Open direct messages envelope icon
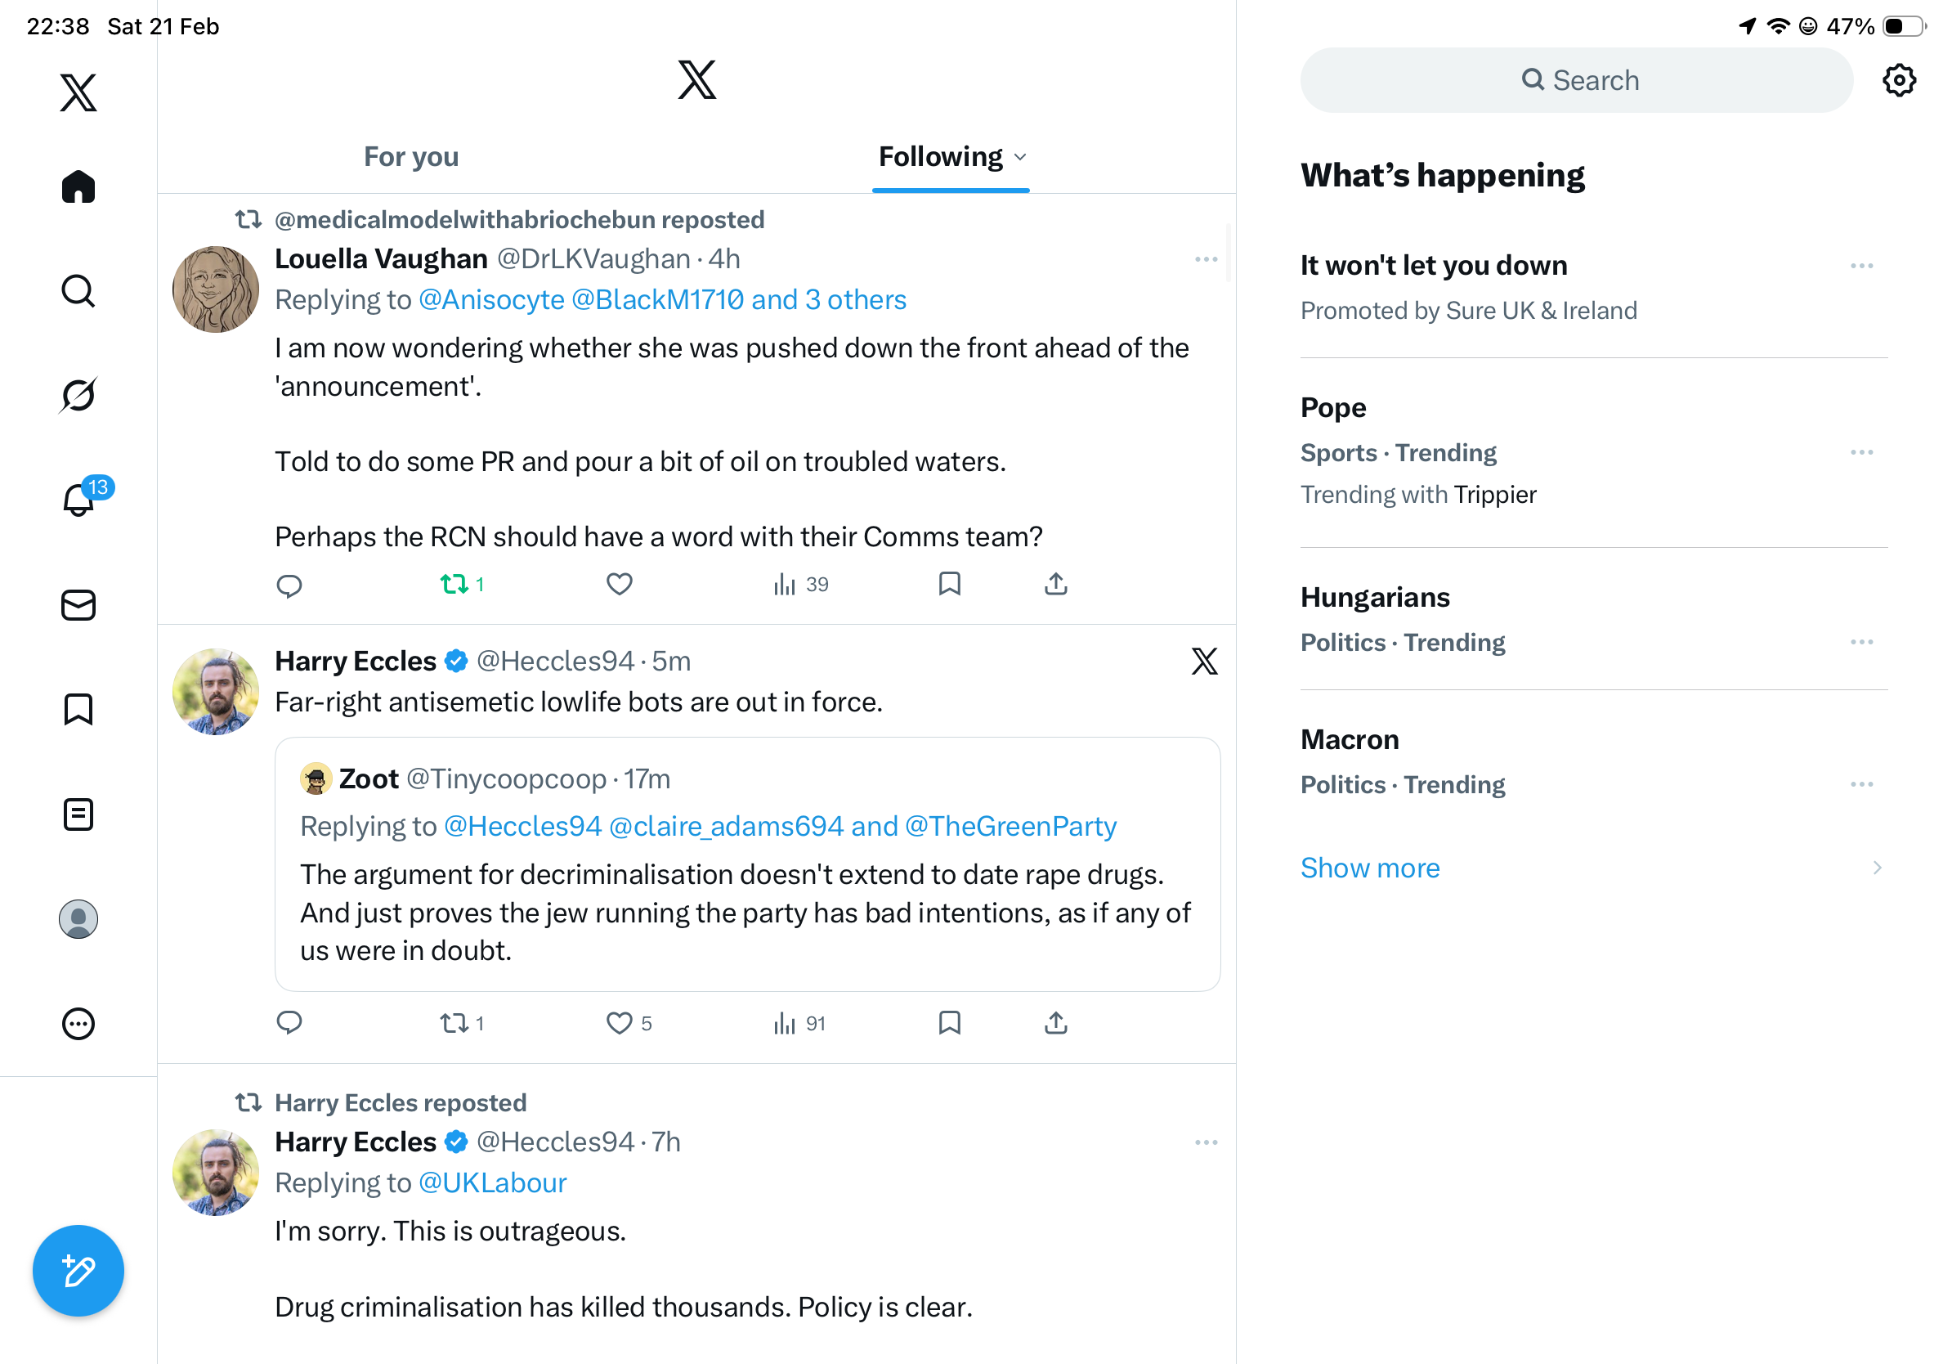 (x=78, y=605)
